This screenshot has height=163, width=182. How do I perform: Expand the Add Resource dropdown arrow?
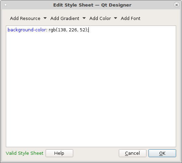45,18
